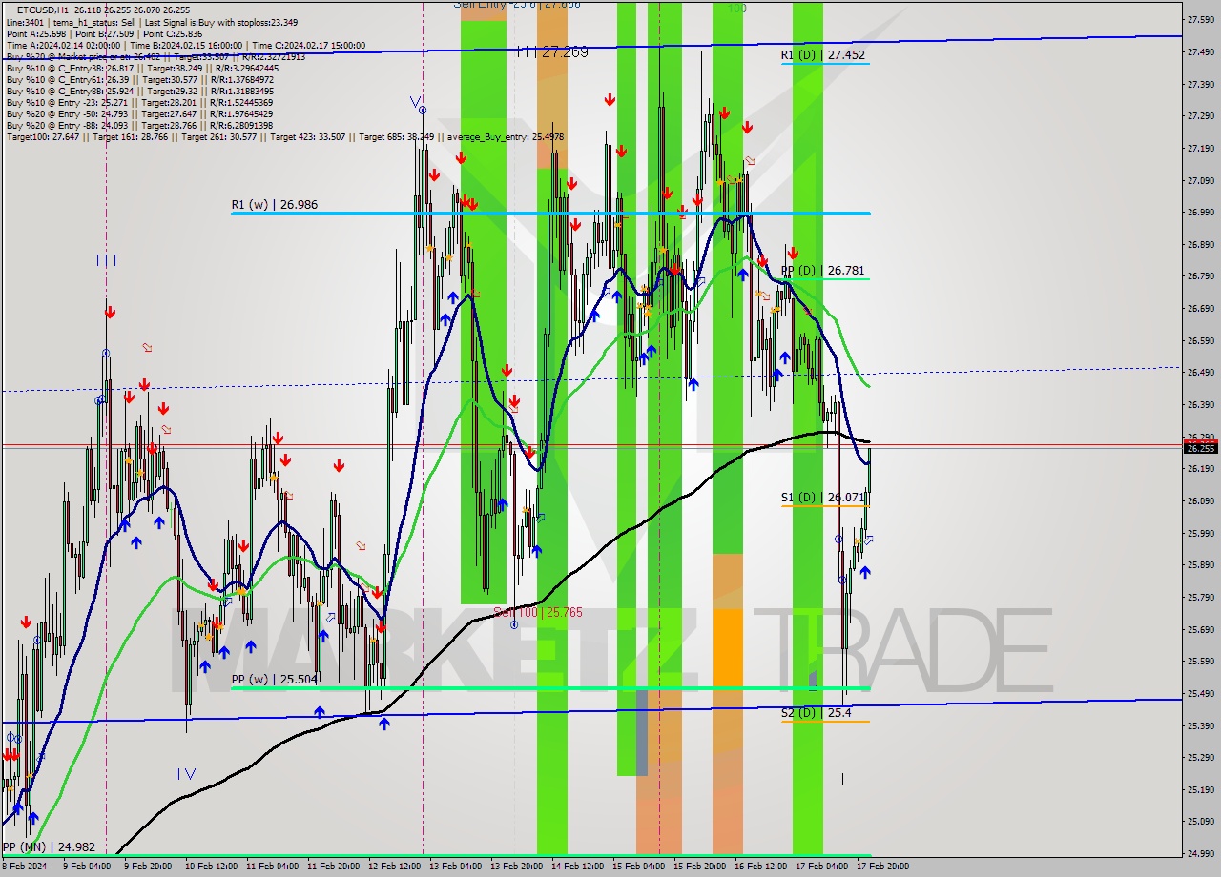This screenshot has height=877, width=1221.
Task: Select the 26.990 price axis value
Action: pos(1201,213)
